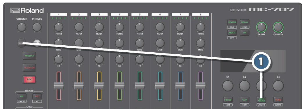This screenshot has height=109, width=304.
Task: Click track 3 FX knob
Action: pyautogui.click(x=99, y=59)
